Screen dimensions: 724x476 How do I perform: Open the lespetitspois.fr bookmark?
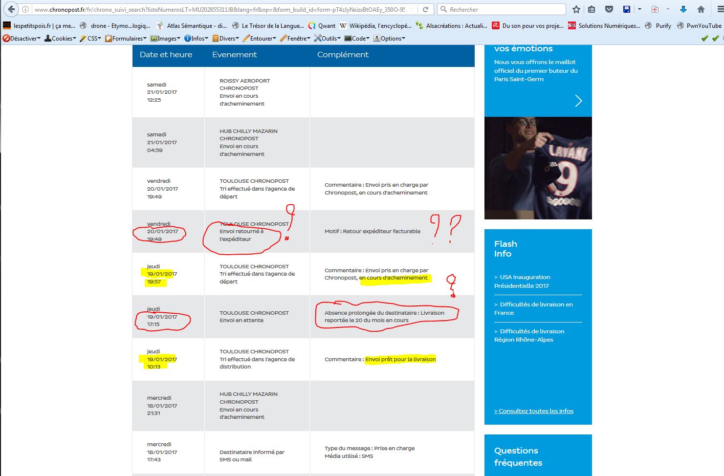39,26
